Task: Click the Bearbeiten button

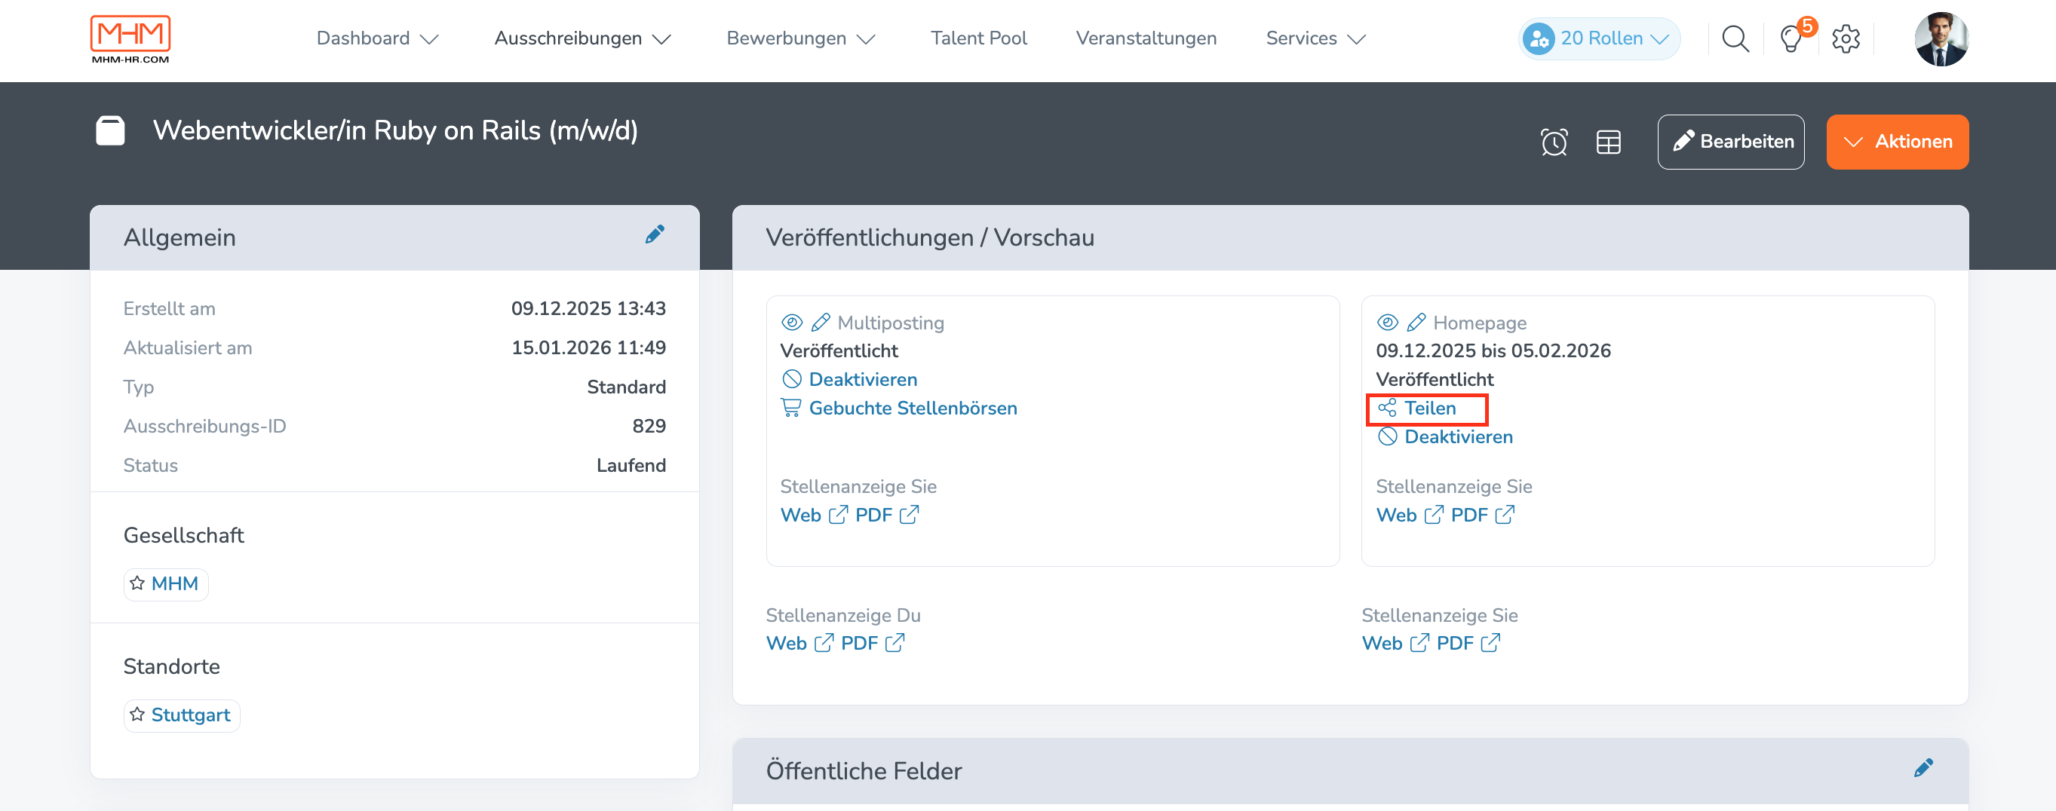Action: coord(1729,142)
